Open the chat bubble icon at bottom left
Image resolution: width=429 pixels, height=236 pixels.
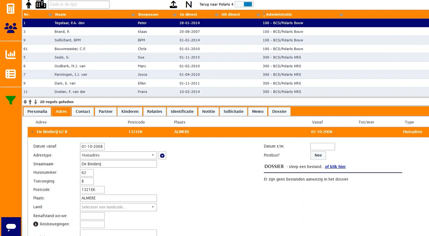coord(11,227)
